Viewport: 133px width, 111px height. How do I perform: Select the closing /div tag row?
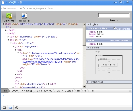[18, 78]
